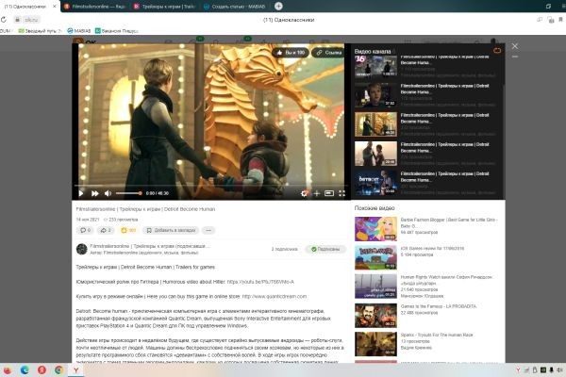Skip to the next video in player

click(x=95, y=193)
